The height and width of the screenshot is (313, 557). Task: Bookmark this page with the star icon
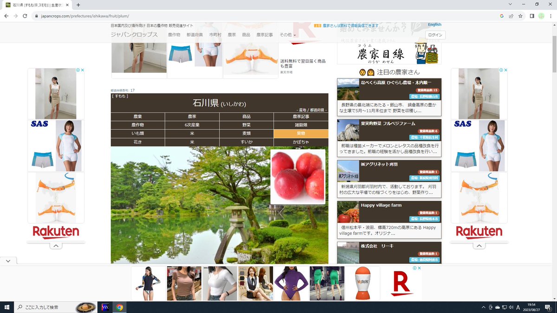[x=521, y=15]
